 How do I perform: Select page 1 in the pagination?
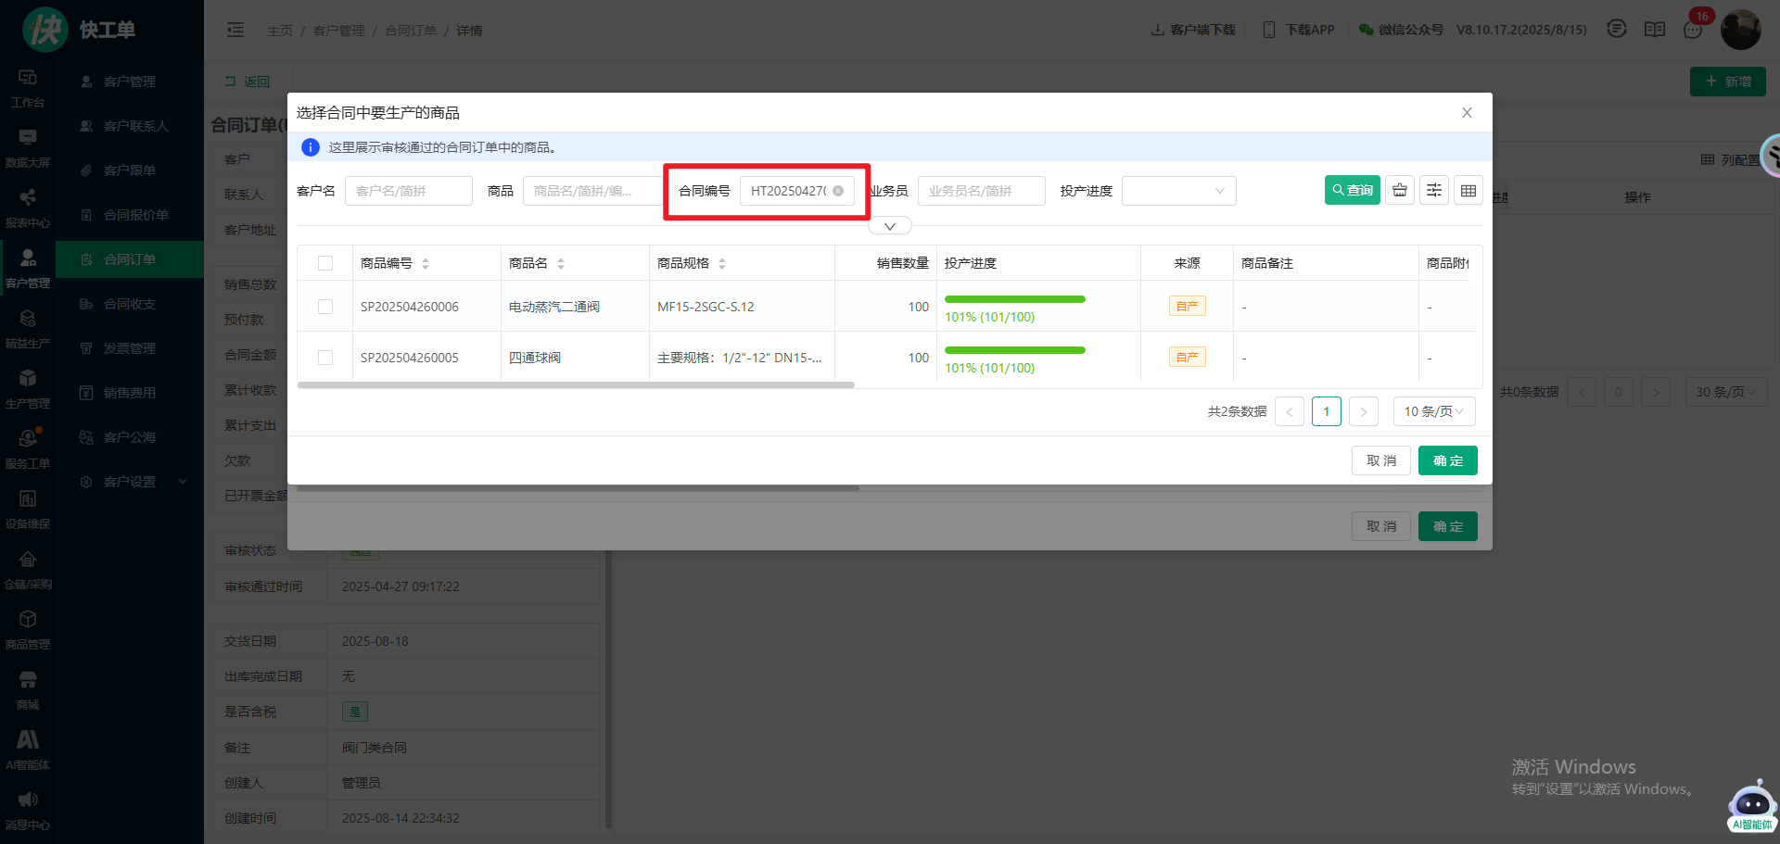[x=1326, y=411]
